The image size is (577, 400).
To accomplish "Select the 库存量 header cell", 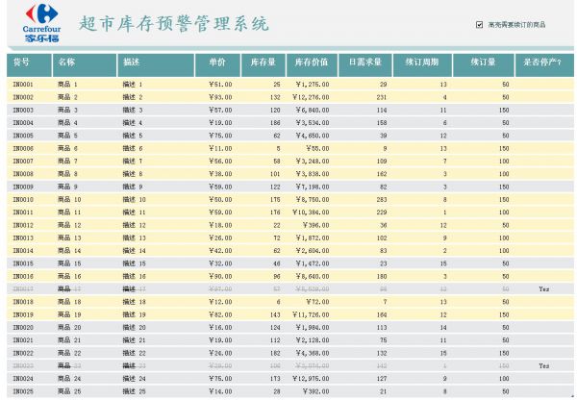I will 263,63.
